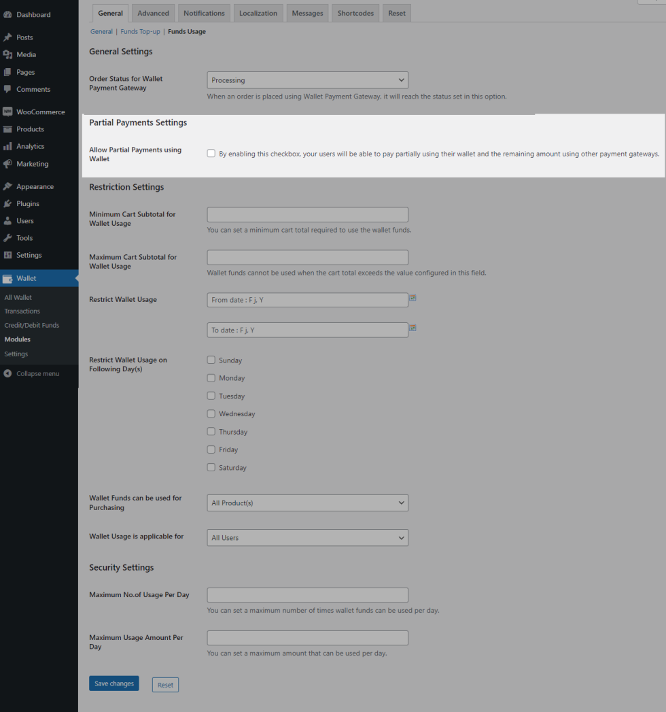Click the From date input field

click(308, 300)
